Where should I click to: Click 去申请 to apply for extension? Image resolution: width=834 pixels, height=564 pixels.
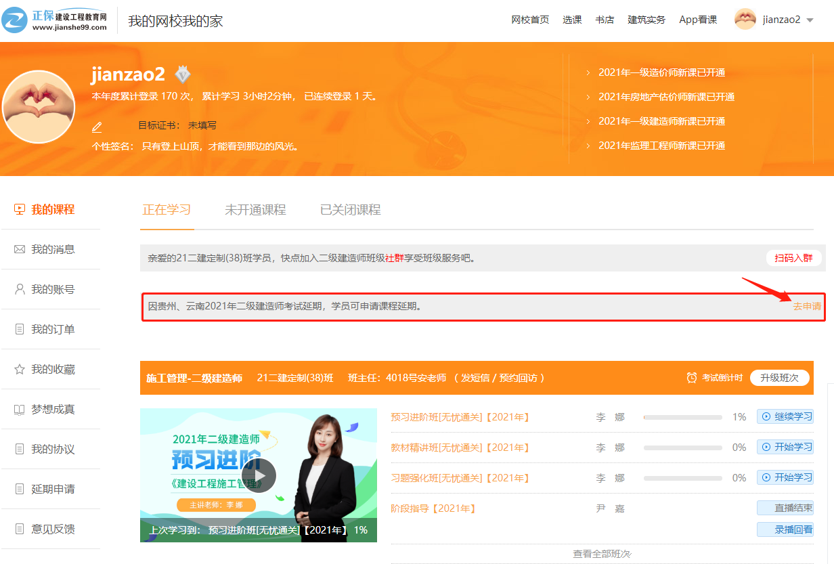tap(807, 306)
